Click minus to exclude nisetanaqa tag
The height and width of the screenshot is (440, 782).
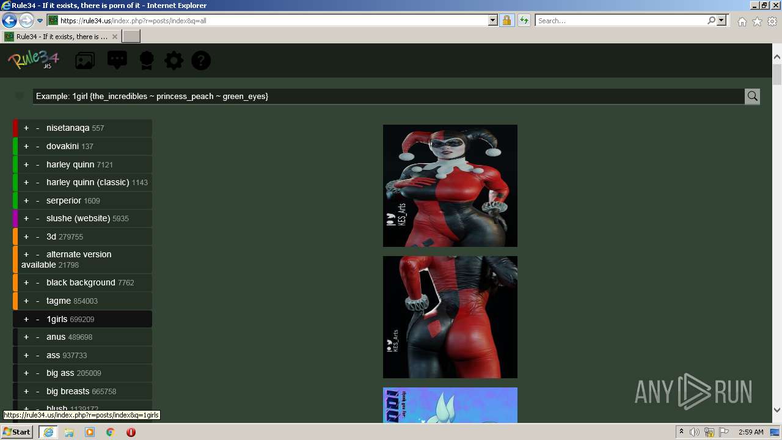[38, 128]
